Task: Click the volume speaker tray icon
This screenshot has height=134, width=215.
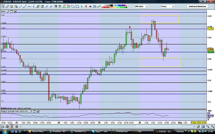Action: pyautogui.click(x=205, y=131)
